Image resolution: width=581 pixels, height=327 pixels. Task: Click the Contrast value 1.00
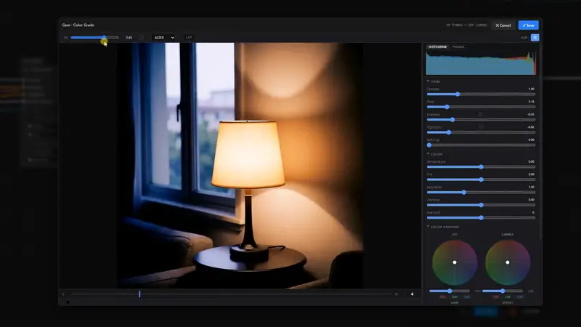531,89
